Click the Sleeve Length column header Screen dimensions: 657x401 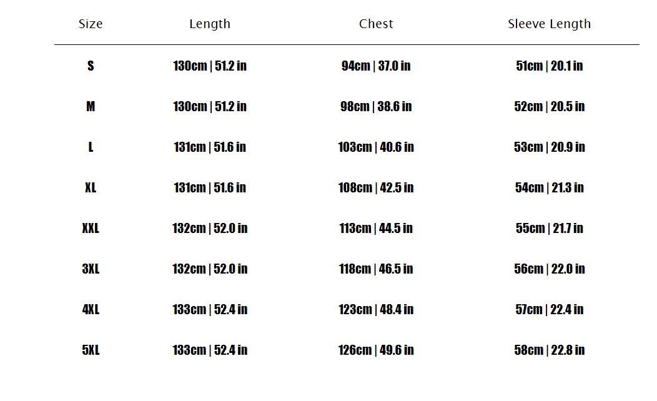(549, 24)
